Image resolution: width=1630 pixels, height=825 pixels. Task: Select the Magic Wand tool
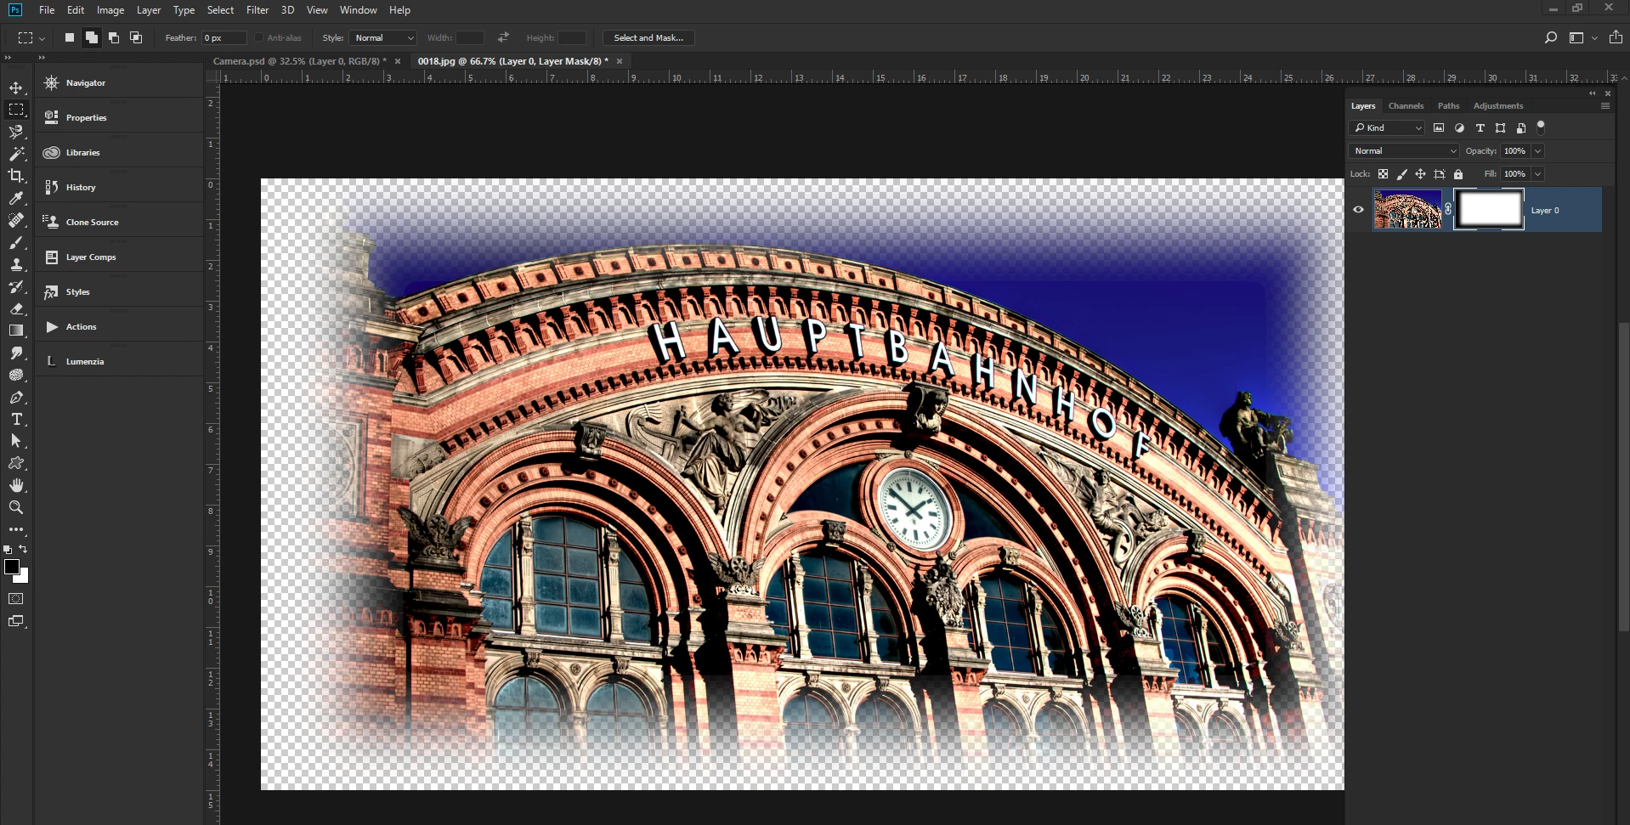point(16,154)
